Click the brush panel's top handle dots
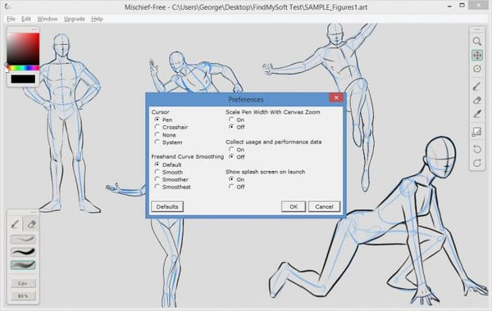 tap(34, 212)
